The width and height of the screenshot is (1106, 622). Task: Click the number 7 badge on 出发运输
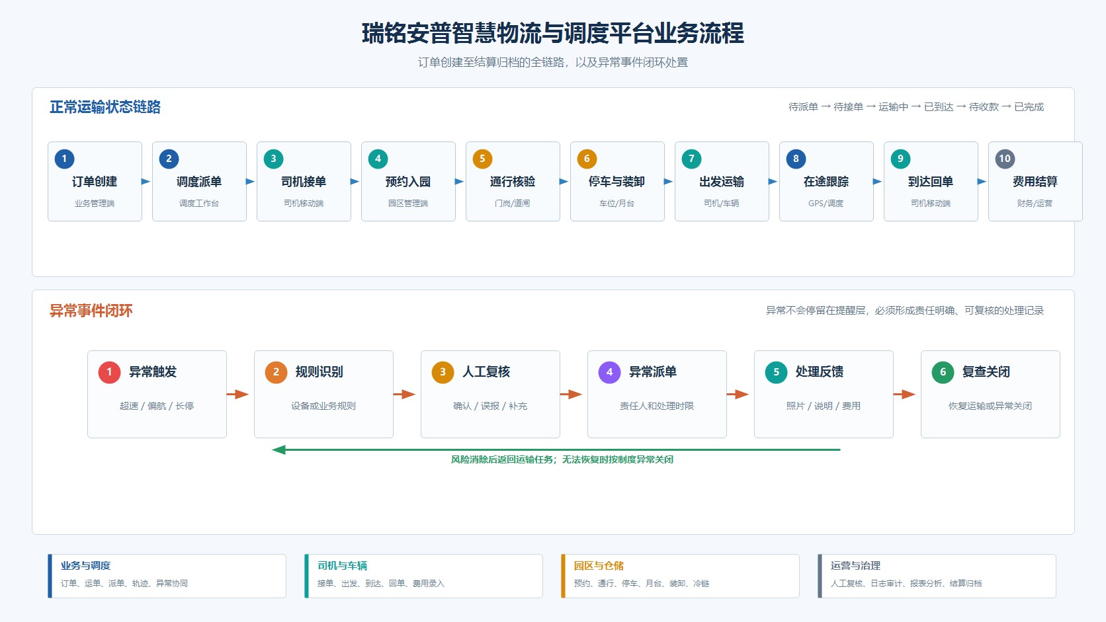691,159
